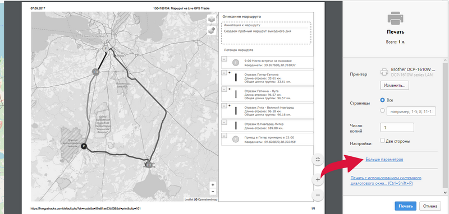Zoom out print preview with minus button

pos(318,195)
